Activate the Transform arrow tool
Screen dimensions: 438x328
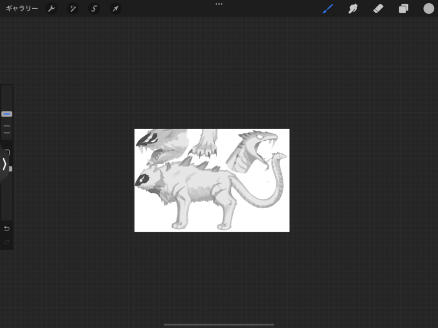(x=115, y=9)
